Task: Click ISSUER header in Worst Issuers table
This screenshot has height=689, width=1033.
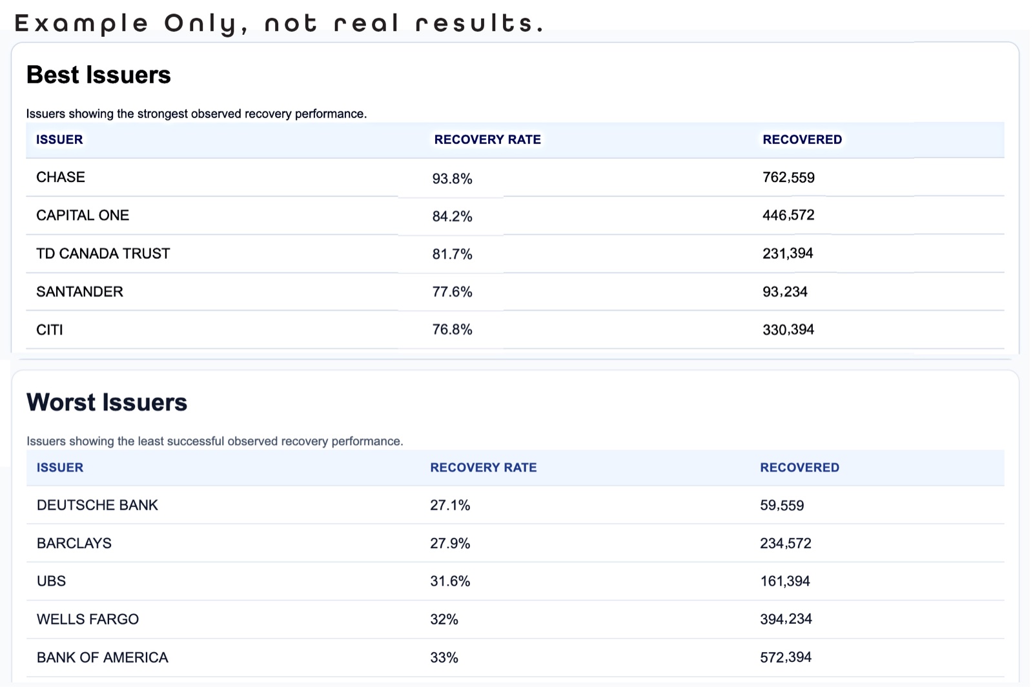Action: point(60,467)
